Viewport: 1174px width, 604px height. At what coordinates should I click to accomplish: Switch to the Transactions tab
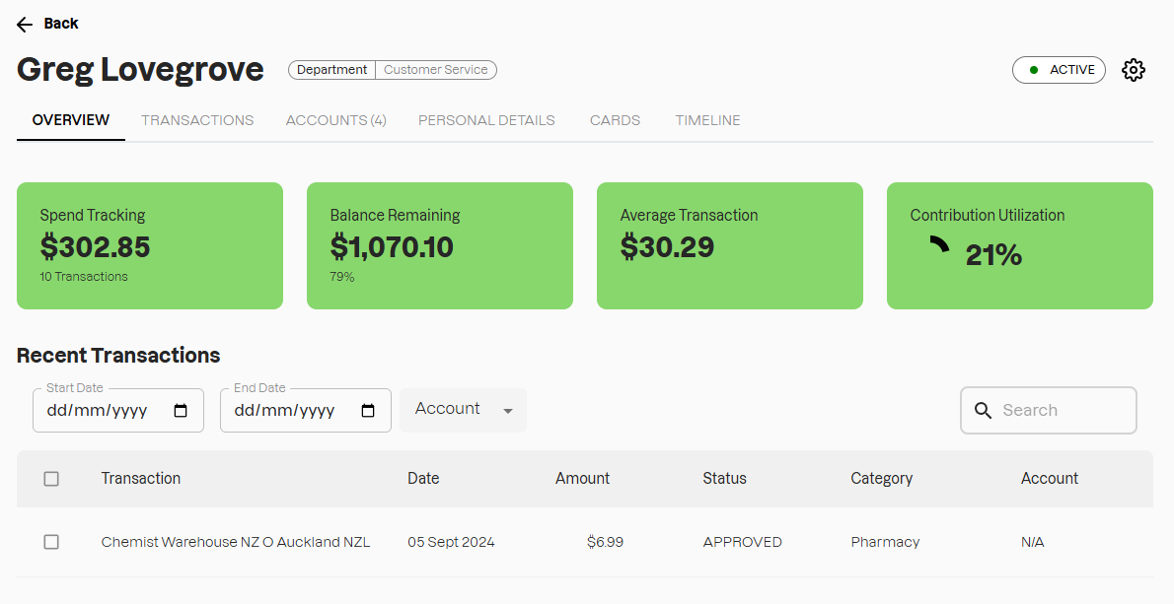[197, 120]
